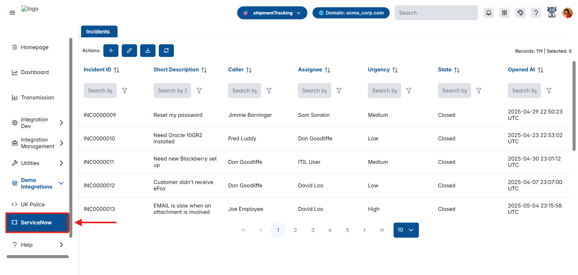Open the filter for Short Description column

tap(199, 90)
